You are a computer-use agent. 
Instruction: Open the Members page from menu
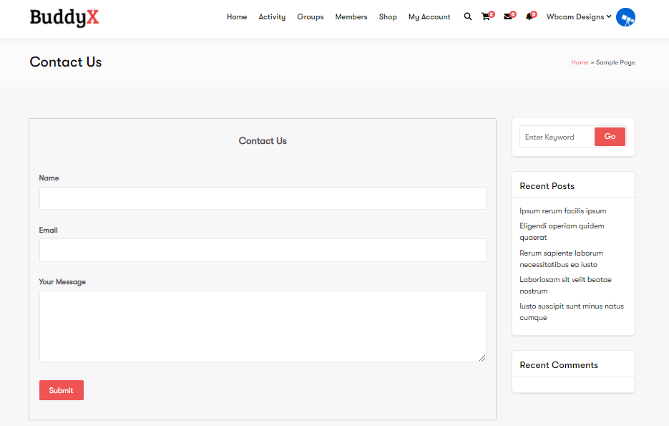(x=351, y=16)
